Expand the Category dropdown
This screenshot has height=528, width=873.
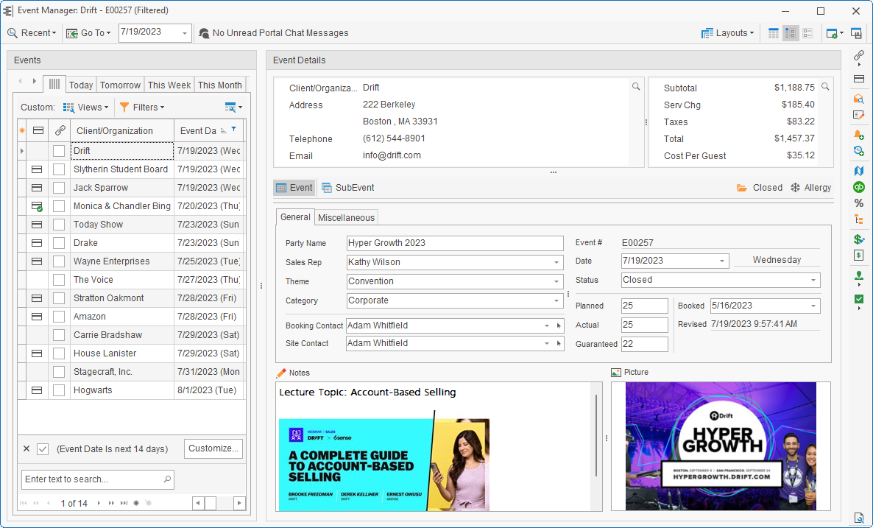click(x=556, y=300)
